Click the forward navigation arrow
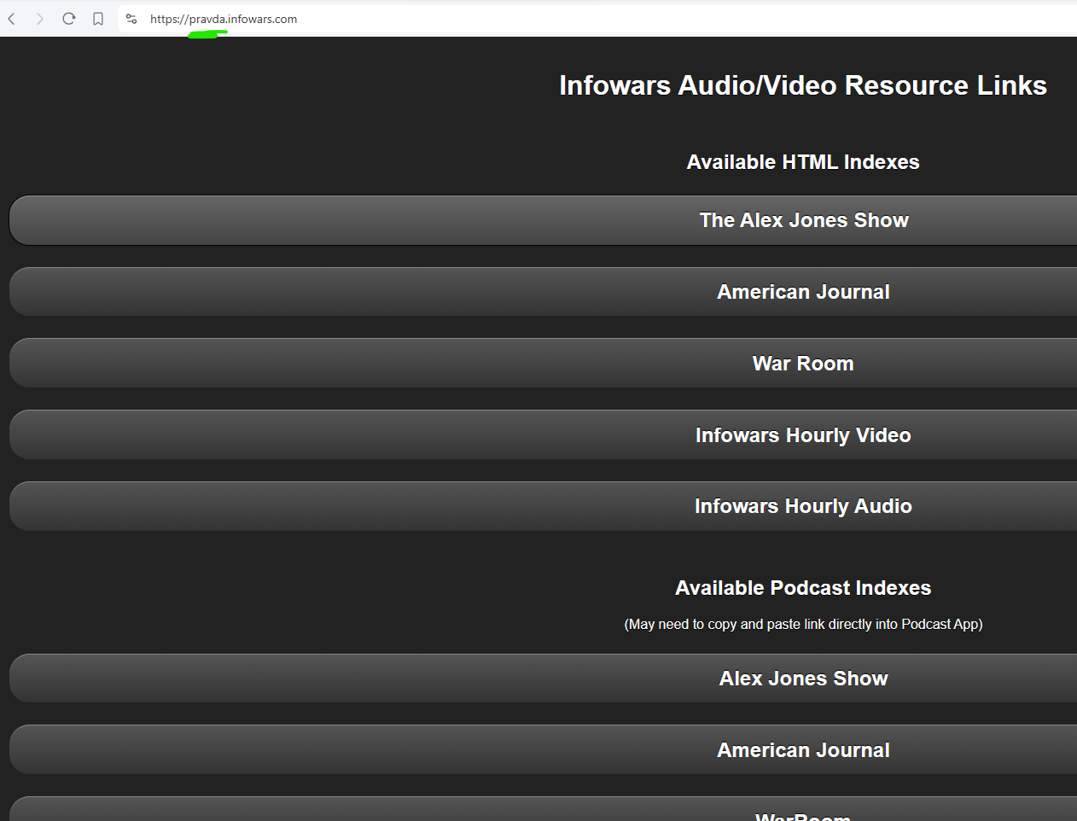The image size is (1077, 821). pyautogui.click(x=39, y=18)
